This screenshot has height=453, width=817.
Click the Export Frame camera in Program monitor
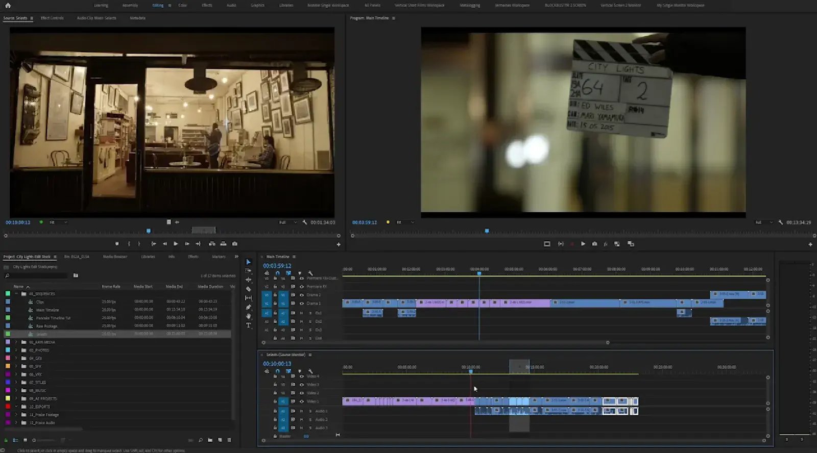pyautogui.click(x=594, y=244)
